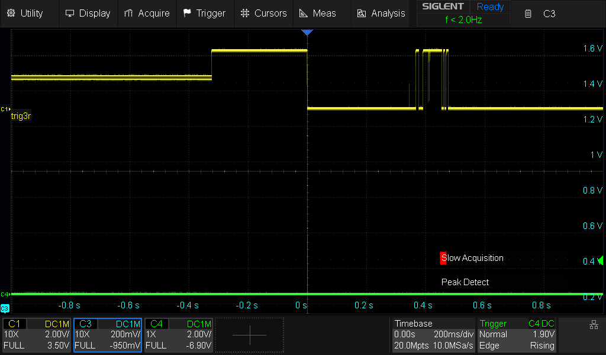Open the Utility gear menu
The image size is (606, 355).
25,13
